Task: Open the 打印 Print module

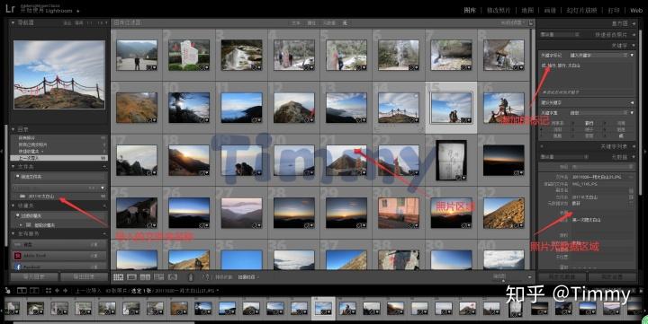Action: tap(614, 10)
